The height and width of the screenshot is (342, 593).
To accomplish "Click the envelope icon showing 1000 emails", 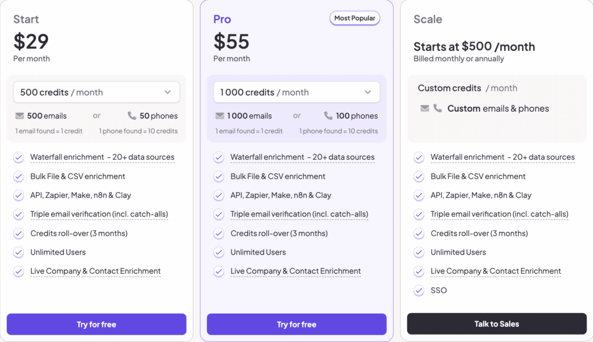I will tap(221, 115).
